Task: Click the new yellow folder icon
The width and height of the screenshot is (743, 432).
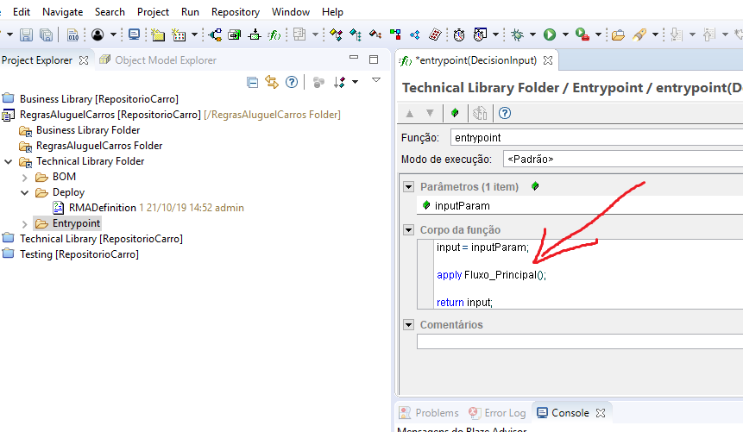Action: [x=158, y=34]
